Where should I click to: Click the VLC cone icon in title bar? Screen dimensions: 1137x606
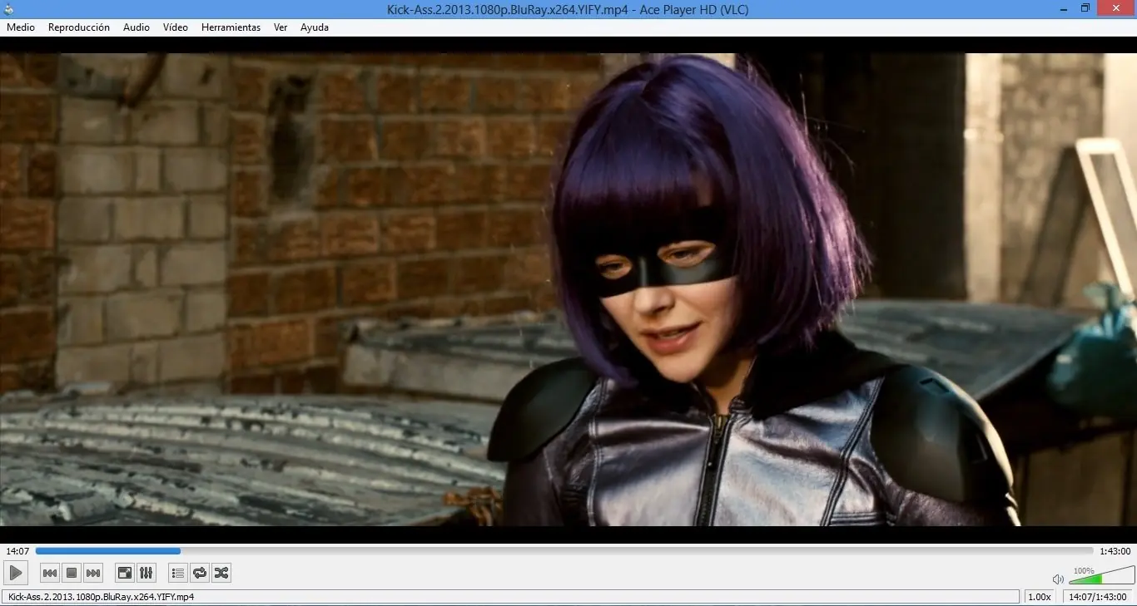tap(8, 9)
